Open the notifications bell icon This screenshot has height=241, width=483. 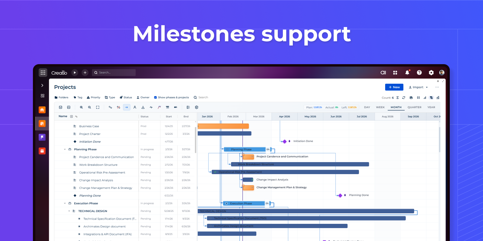(407, 73)
